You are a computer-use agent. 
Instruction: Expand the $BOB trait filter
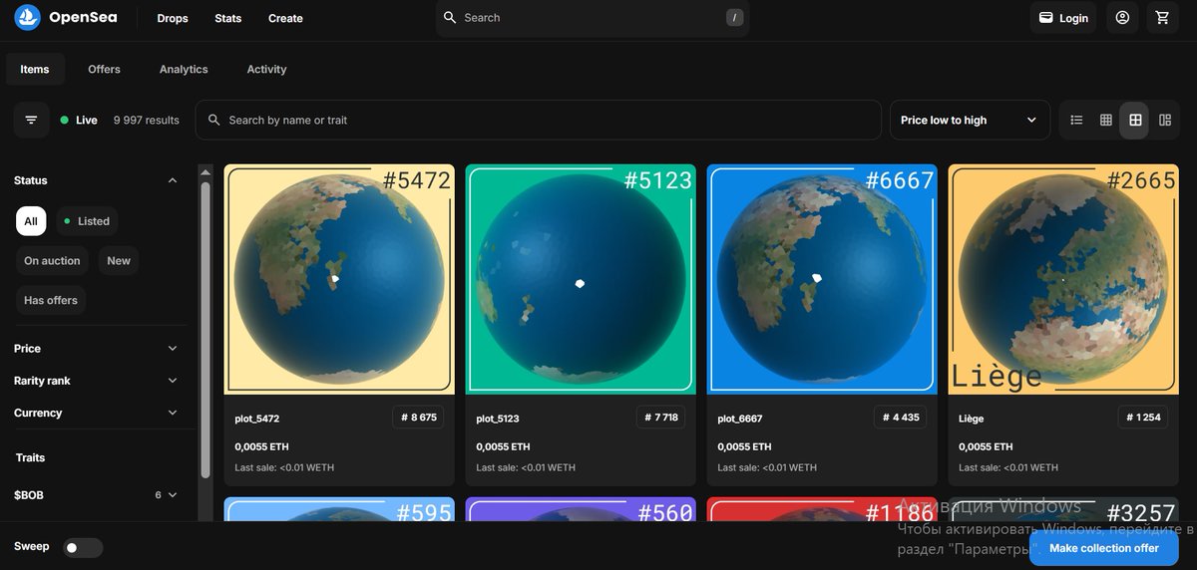tap(96, 495)
